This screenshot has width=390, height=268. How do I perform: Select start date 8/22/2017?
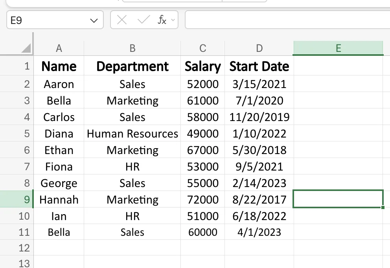click(259, 199)
